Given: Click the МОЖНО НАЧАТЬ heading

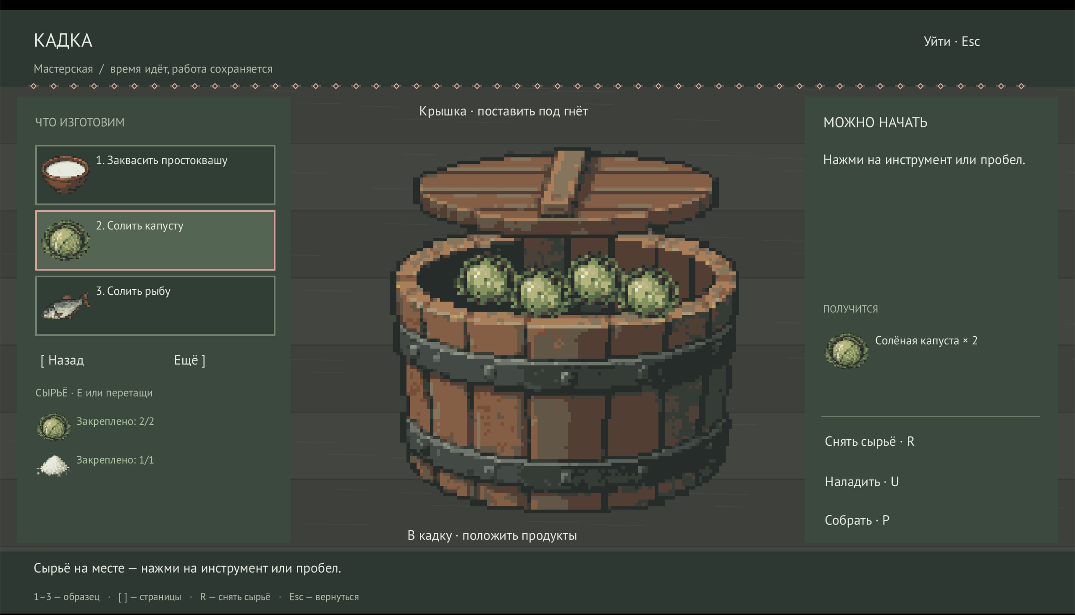Looking at the screenshot, I should pos(875,122).
